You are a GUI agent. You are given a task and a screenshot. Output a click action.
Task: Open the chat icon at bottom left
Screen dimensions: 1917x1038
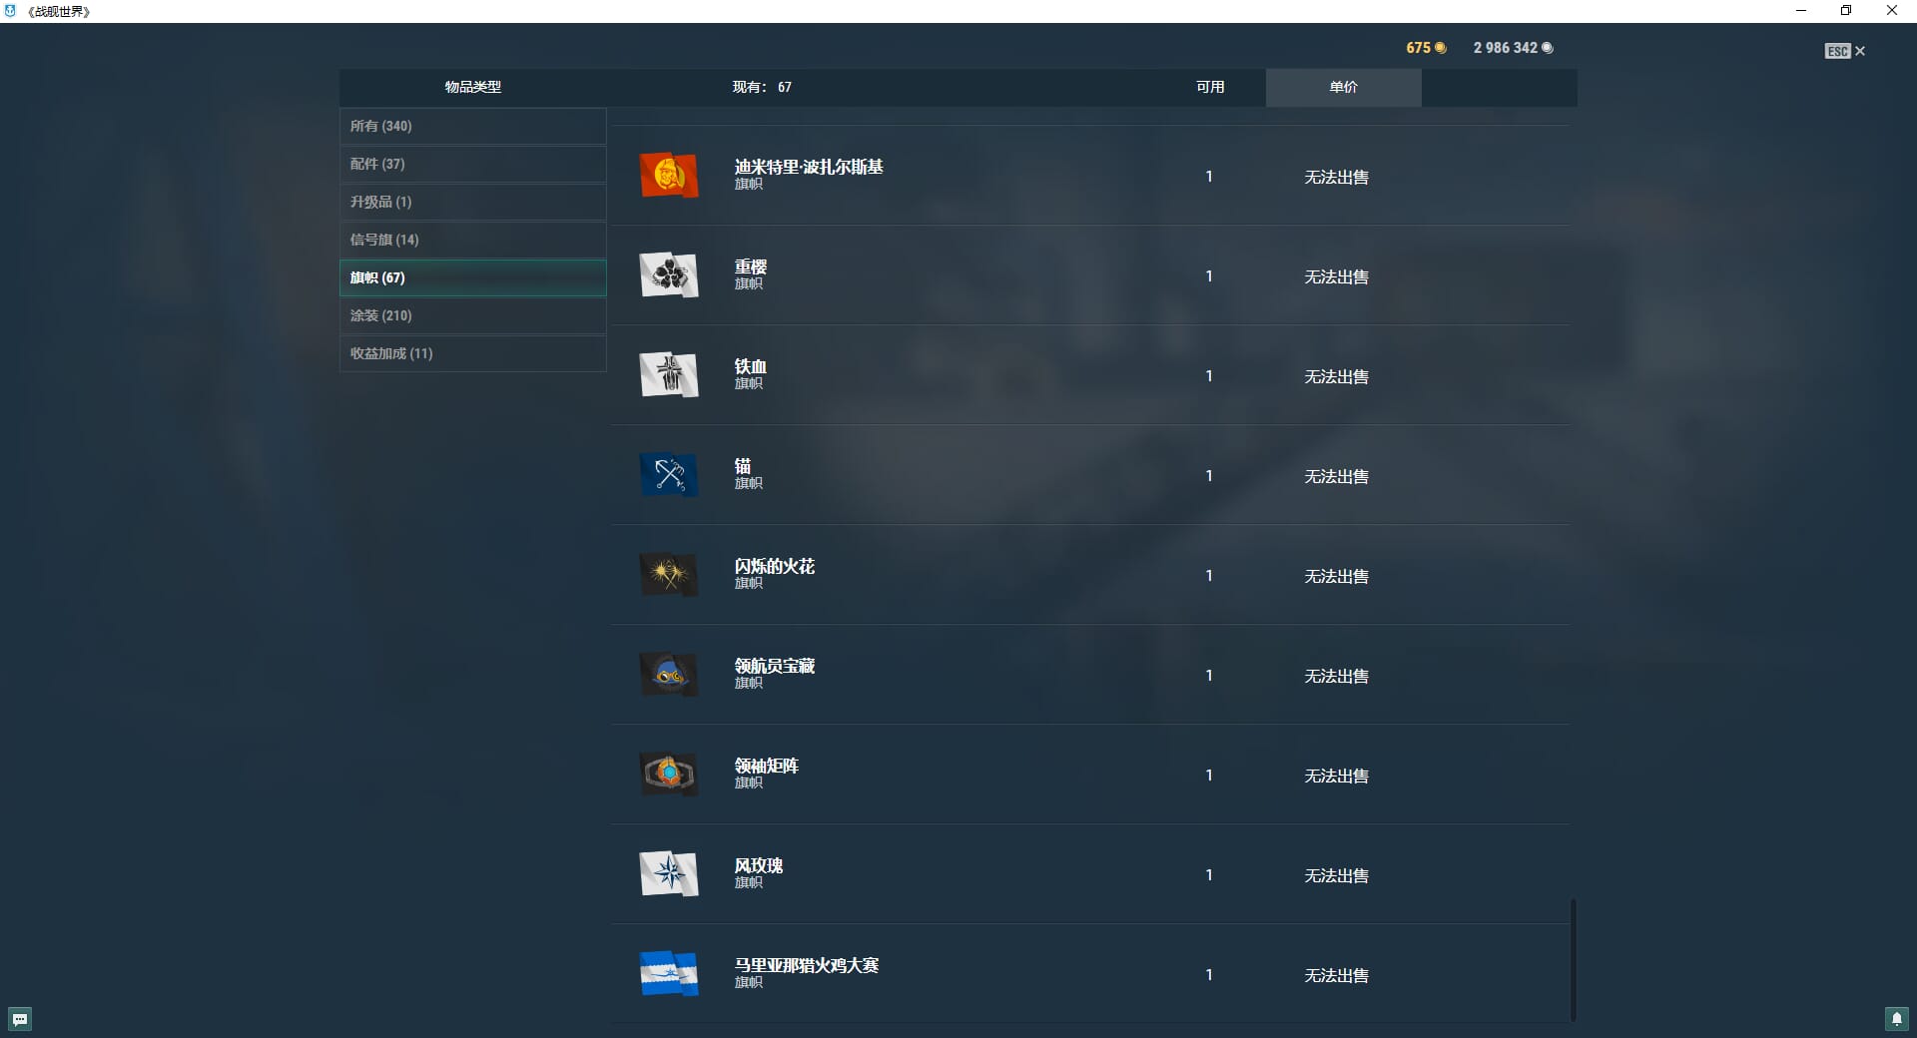click(20, 1019)
